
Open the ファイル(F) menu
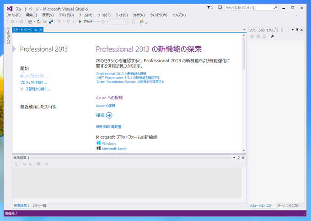pos(13,15)
